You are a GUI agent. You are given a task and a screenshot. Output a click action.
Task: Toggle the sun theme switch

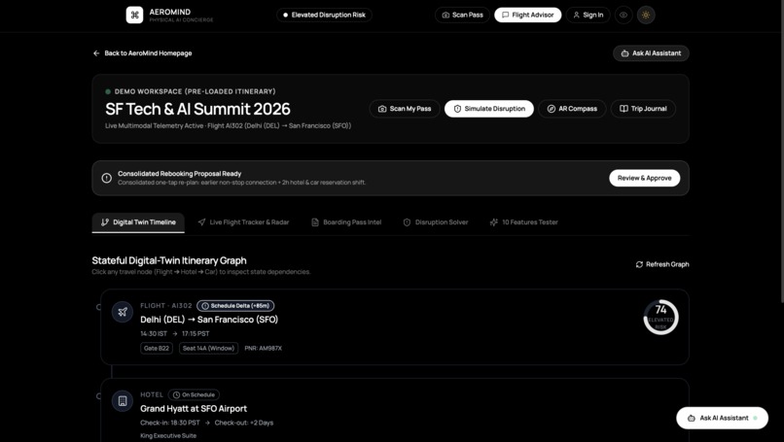point(646,15)
